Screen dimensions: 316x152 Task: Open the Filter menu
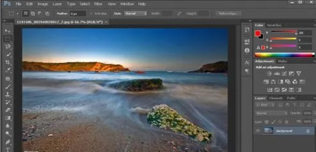[x=98, y=4]
